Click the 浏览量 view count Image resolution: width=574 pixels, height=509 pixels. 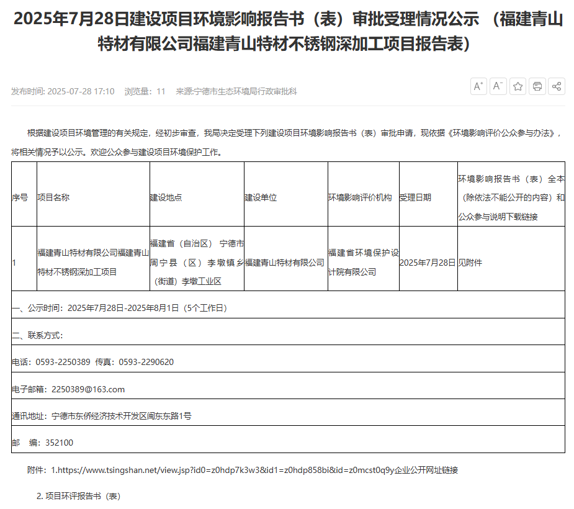tap(145, 91)
